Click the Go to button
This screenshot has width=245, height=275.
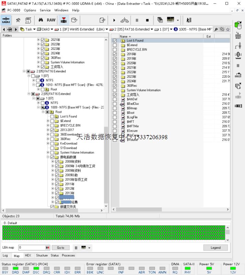60,247
